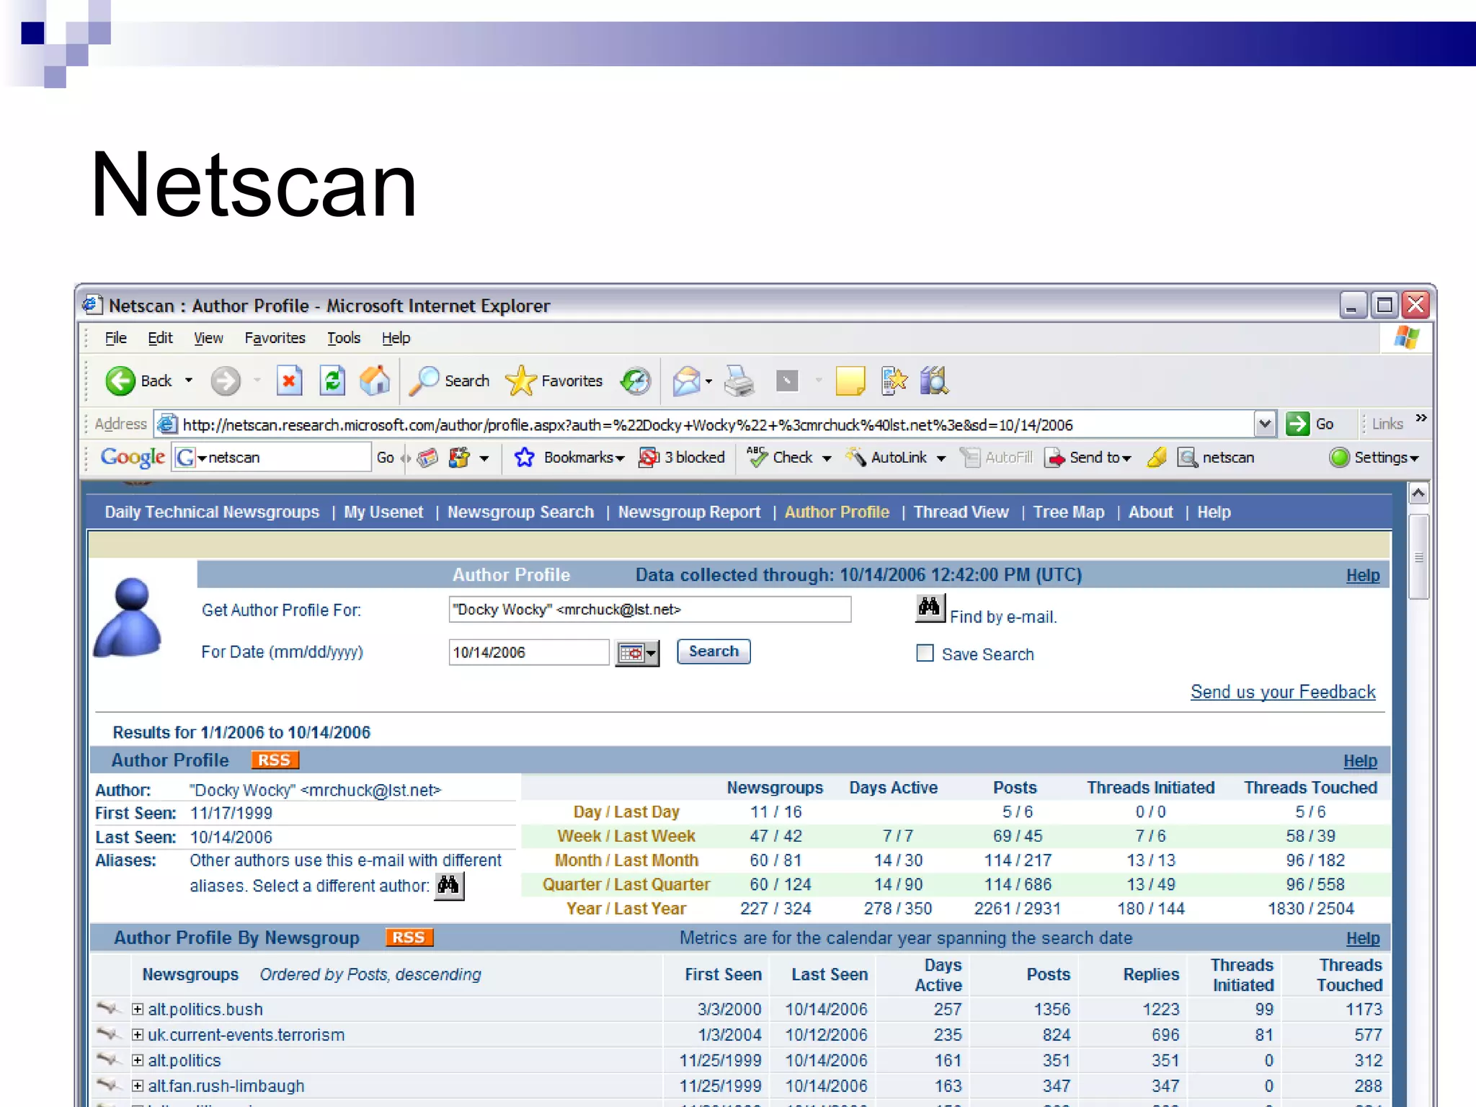Click the AutoFill icon

pyautogui.click(x=970, y=457)
